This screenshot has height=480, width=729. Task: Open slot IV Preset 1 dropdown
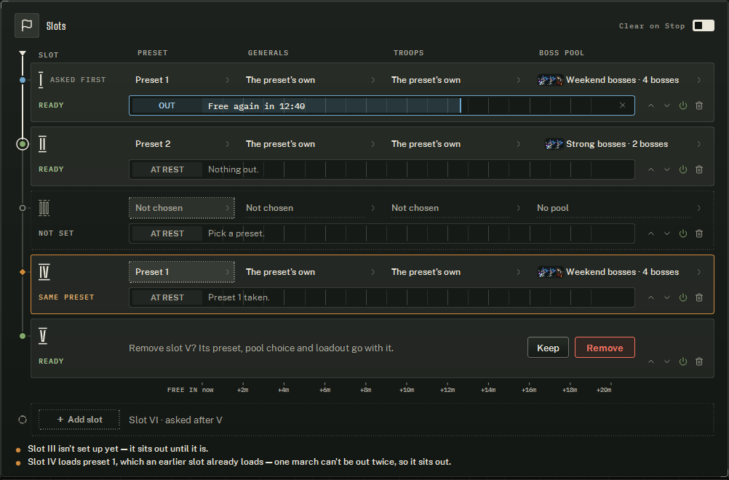click(182, 272)
